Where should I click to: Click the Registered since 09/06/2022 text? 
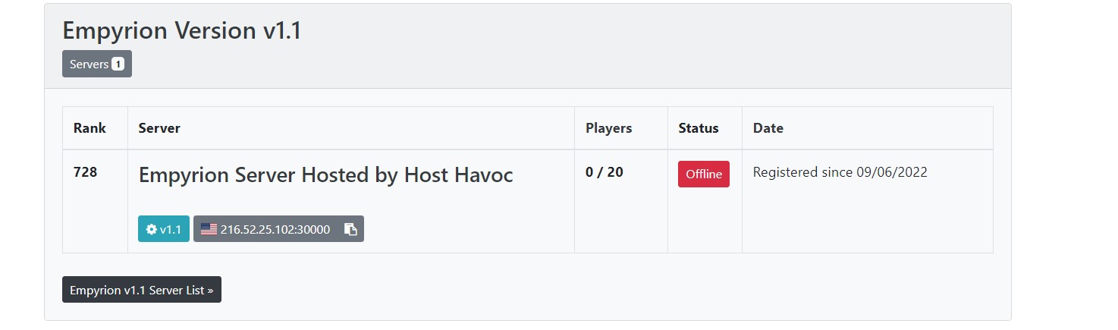tap(840, 172)
